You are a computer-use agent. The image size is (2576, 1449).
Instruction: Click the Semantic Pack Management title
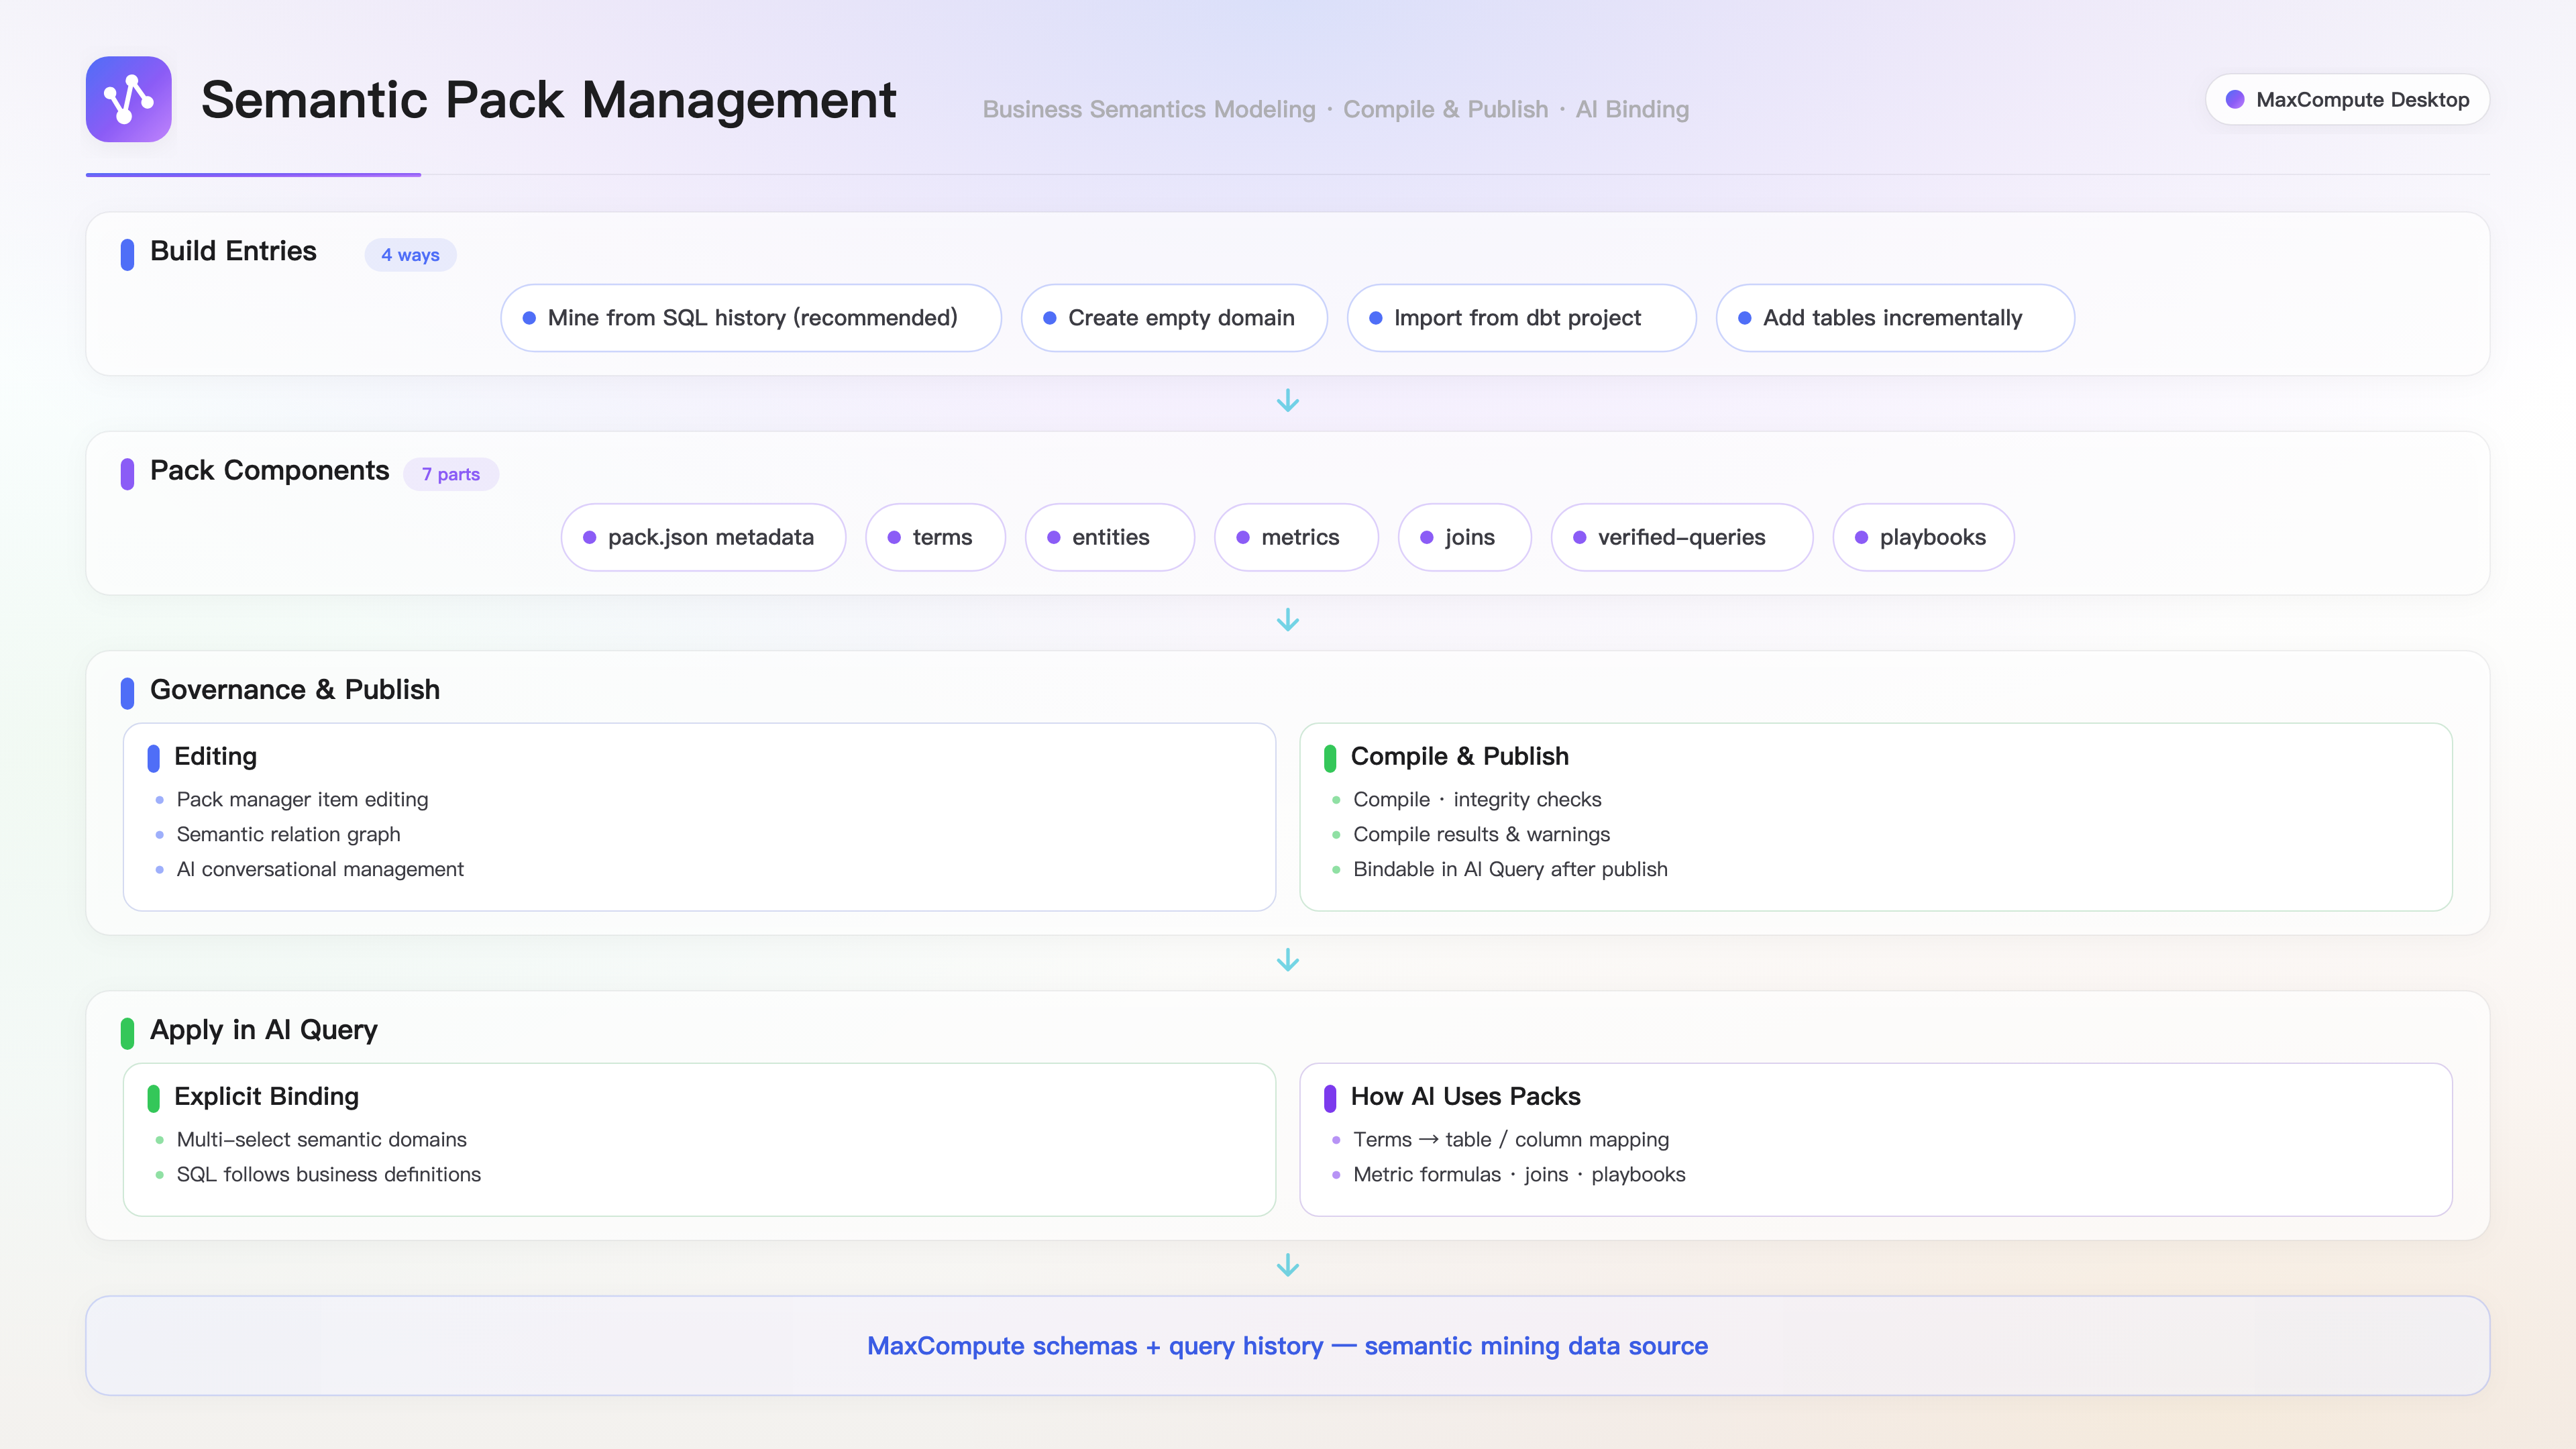click(548, 100)
